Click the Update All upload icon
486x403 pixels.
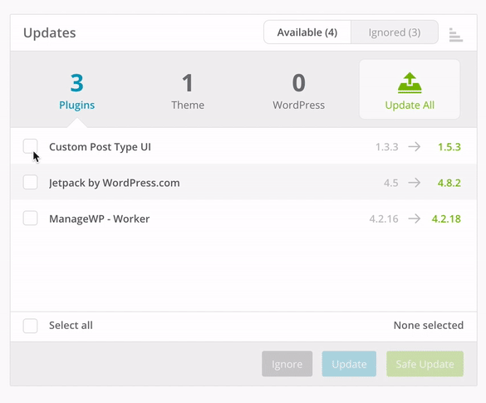coord(410,83)
